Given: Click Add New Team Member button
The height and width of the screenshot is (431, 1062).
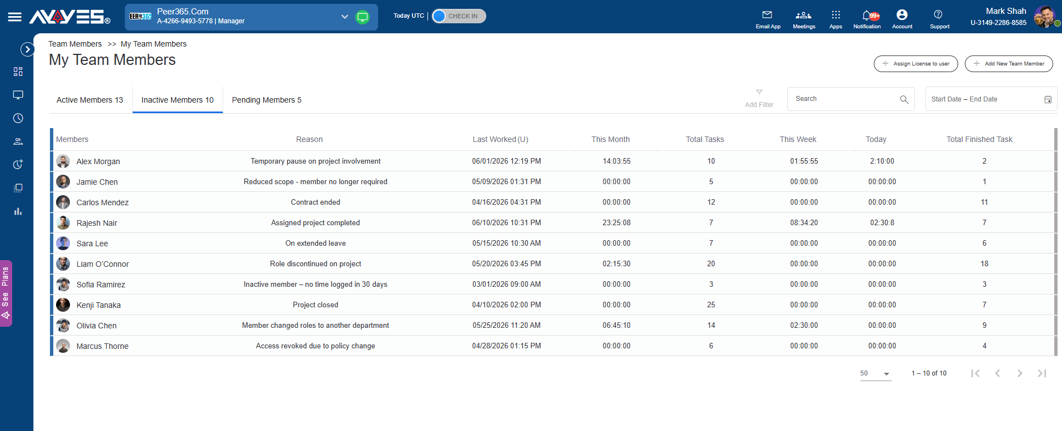Looking at the screenshot, I should coord(1009,64).
